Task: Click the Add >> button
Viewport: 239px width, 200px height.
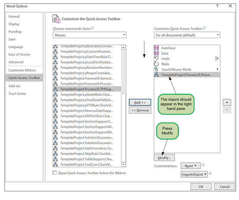Action: coord(140,102)
